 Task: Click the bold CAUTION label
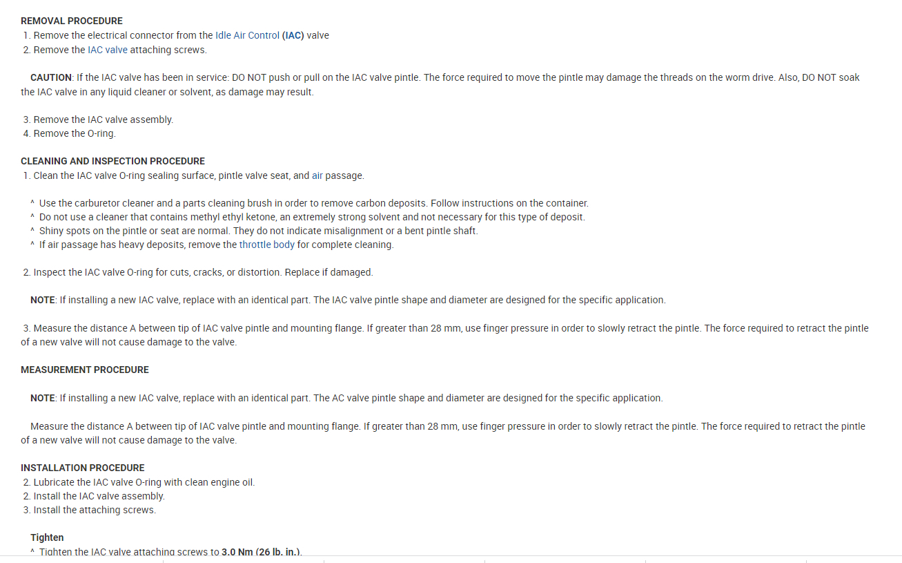[51, 77]
